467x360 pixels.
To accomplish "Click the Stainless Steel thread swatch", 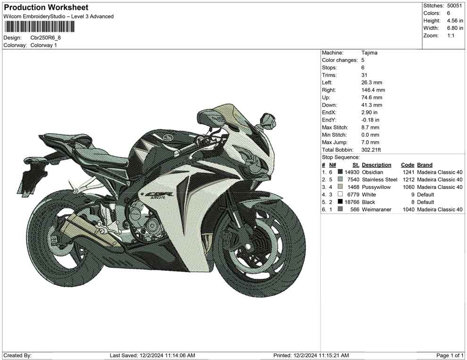I will [x=340, y=180].
